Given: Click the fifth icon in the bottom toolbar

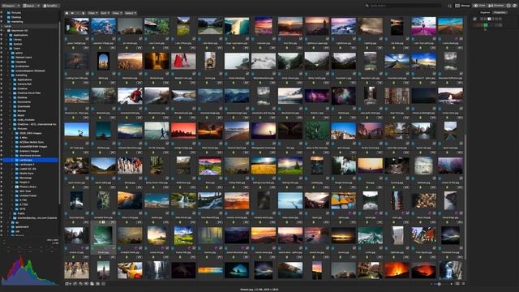Looking at the screenshot, I should click(x=92, y=284).
